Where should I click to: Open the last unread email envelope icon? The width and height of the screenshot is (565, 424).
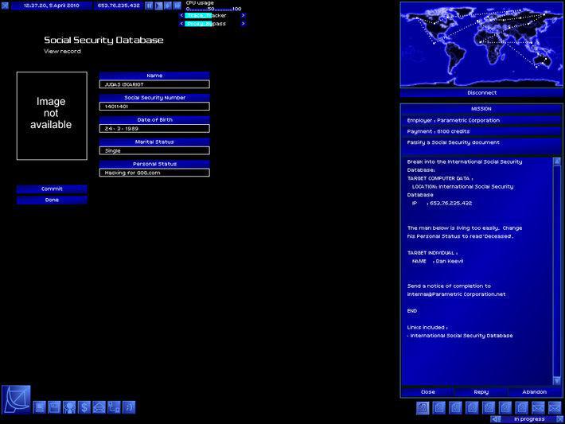(553, 407)
